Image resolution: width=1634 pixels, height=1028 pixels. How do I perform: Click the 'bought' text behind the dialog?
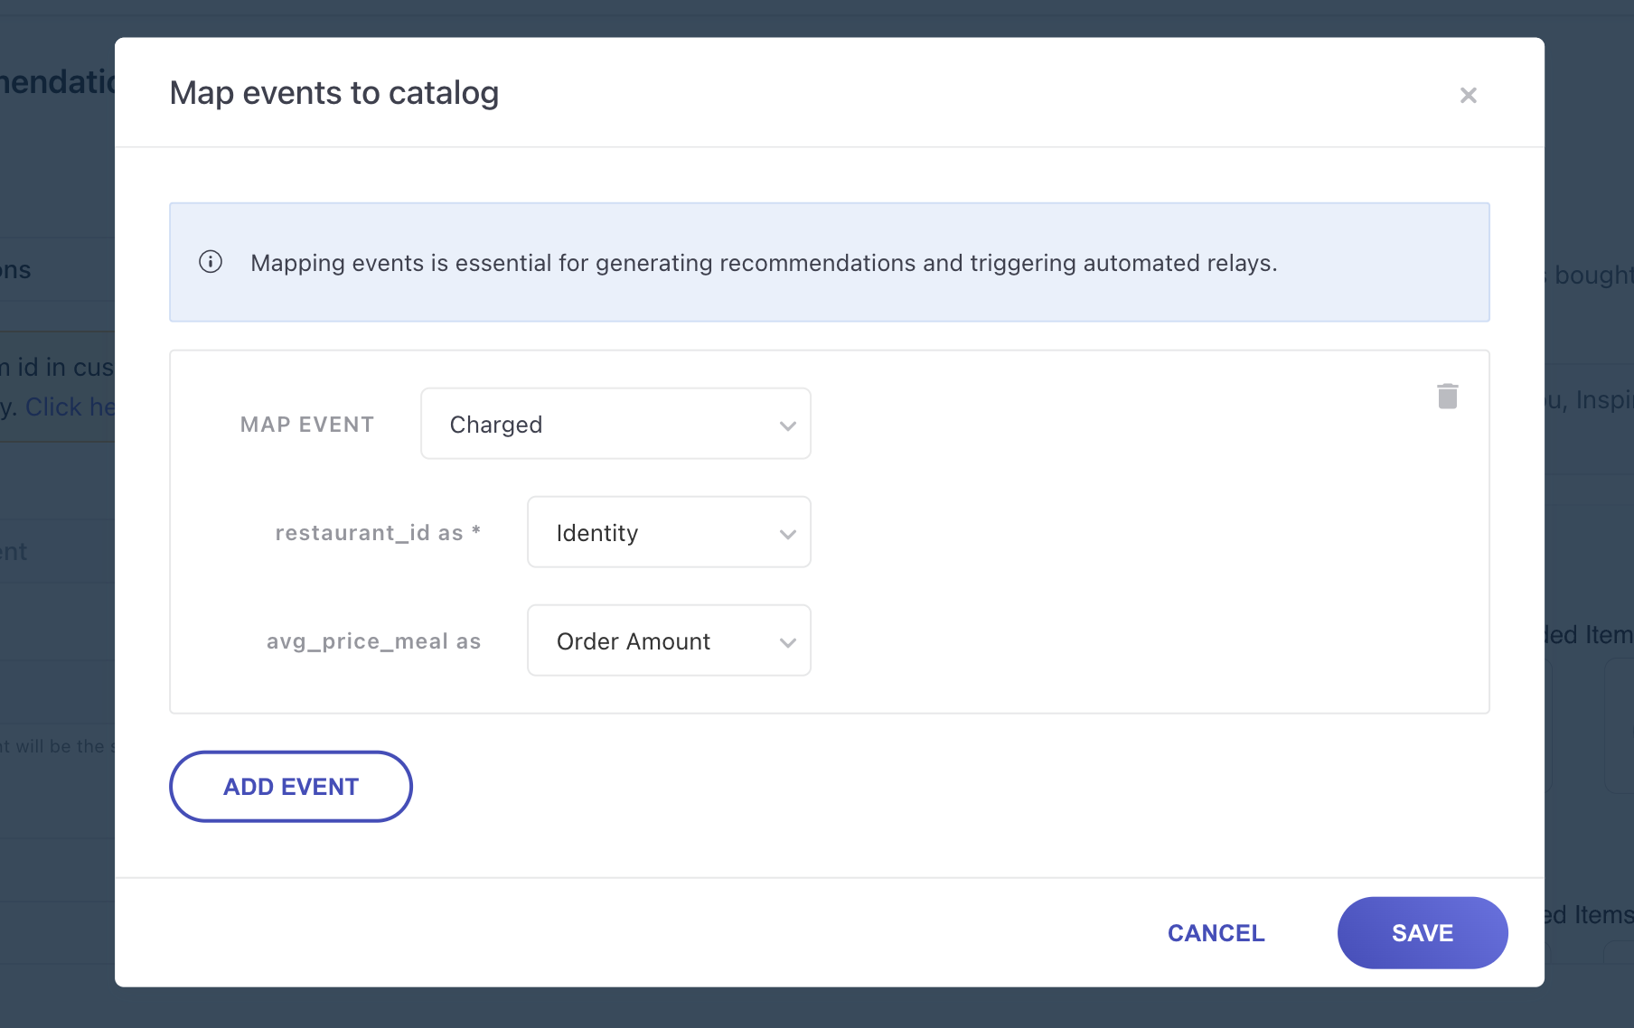(x=1592, y=275)
